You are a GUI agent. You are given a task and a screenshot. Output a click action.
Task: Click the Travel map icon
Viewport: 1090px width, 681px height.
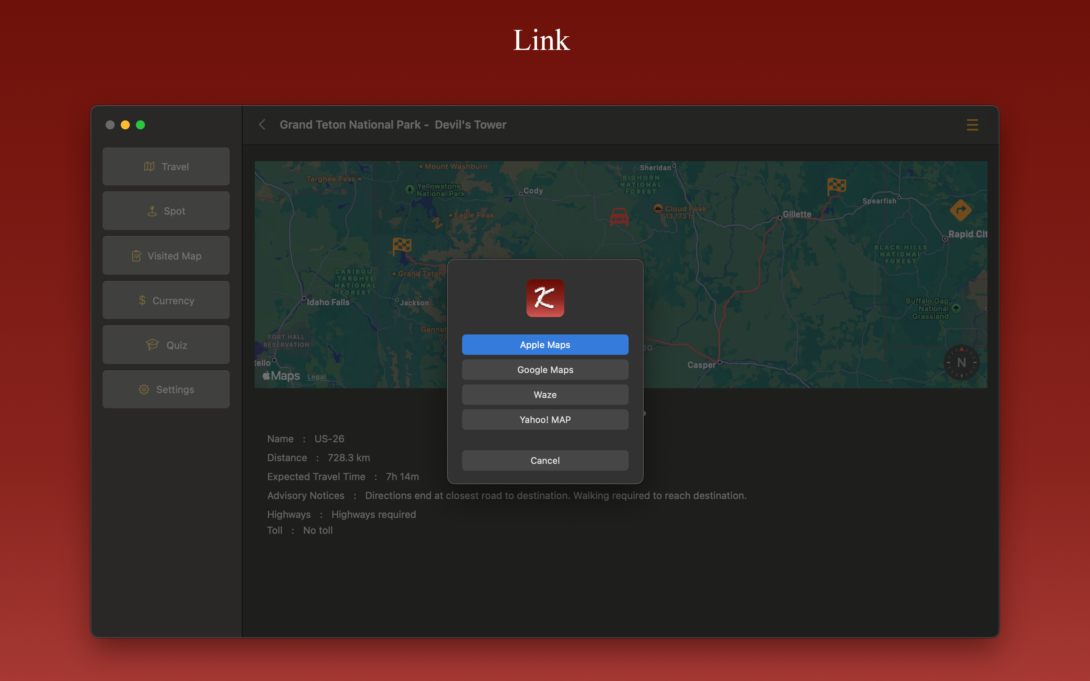pyautogui.click(x=149, y=166)
